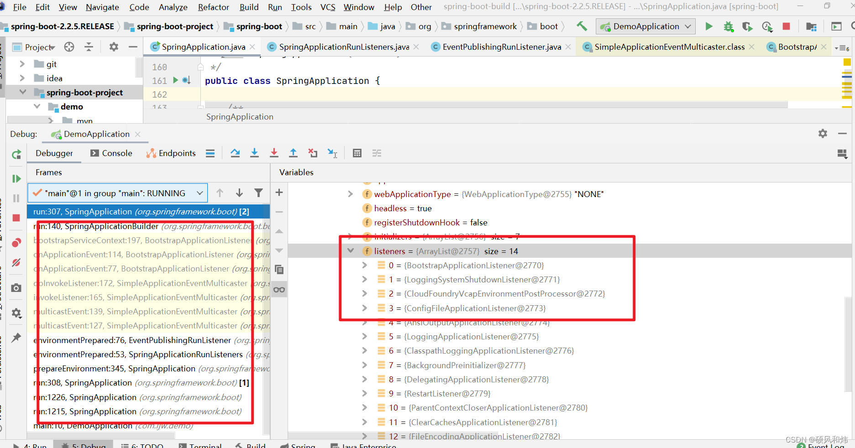
Task: Collapse the listeners variable node
Action: (x=351, y=250)
